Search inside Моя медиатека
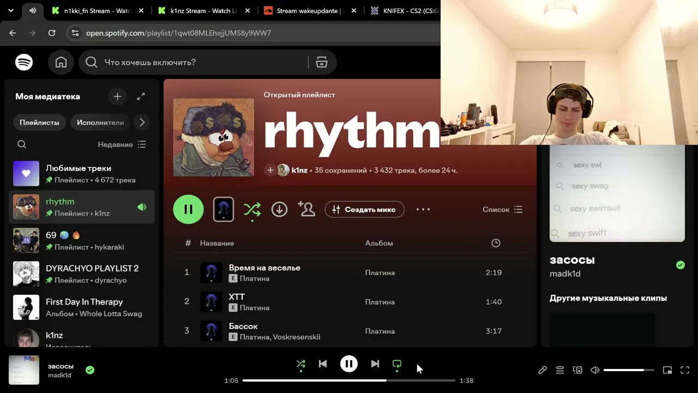The image size is (698, 393). (x=22, y=145)
